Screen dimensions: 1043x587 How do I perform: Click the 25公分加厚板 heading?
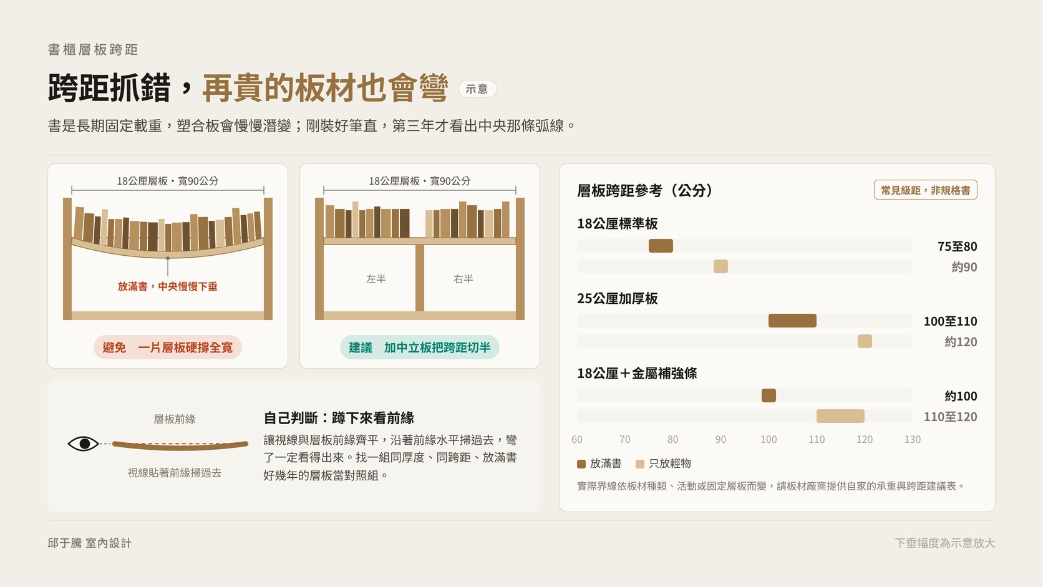pos(618,298)
